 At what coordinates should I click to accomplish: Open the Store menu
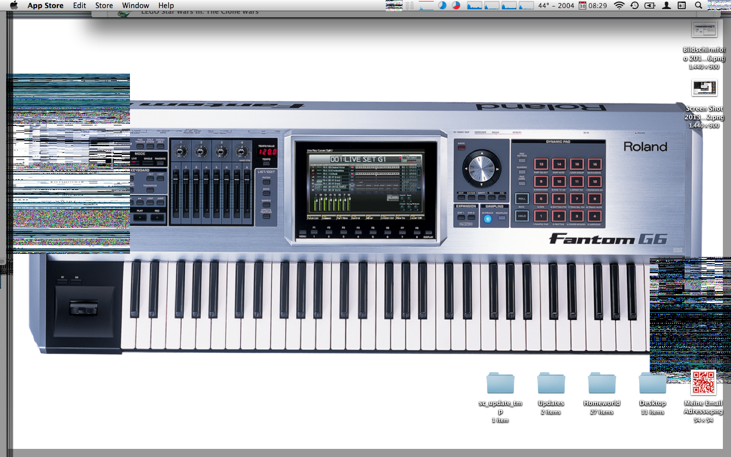pos(104,6)
